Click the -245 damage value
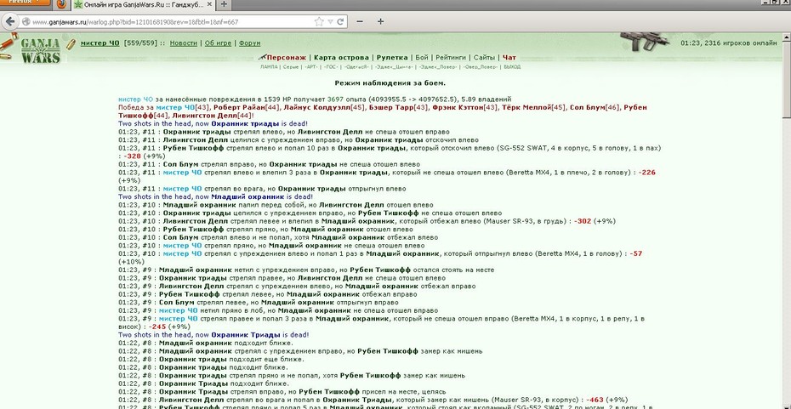Image resolution: width=791 pixels, height=409 pixels. (157, 327)
